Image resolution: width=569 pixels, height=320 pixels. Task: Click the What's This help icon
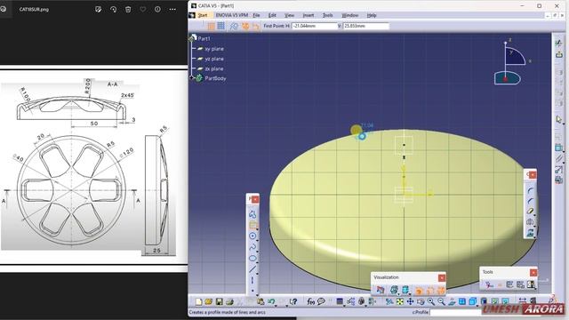pos(293,301)
